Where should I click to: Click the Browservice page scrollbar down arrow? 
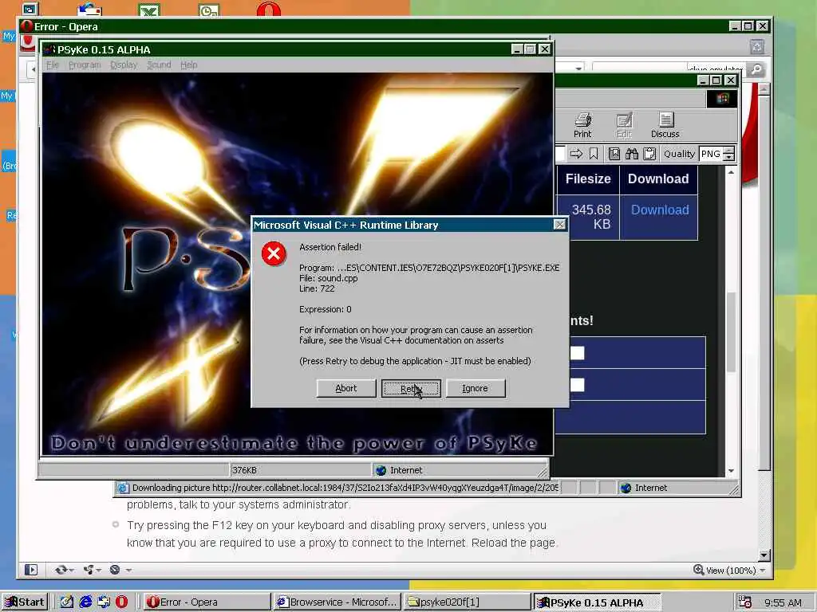(731, 470)
